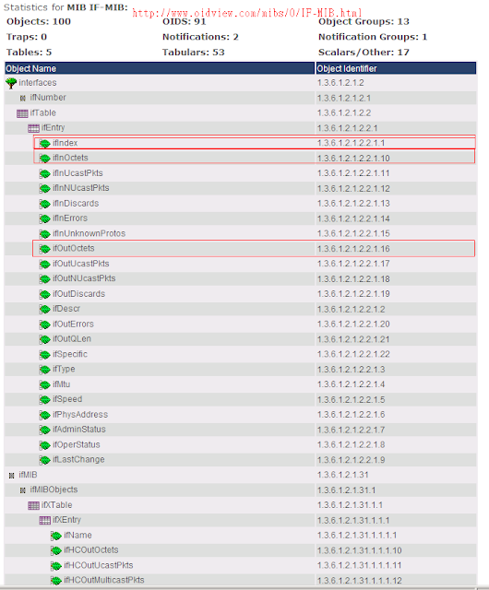Click the leaf icon beside ifName
This screenshot has width=489, height=590.
coord(56,536)
